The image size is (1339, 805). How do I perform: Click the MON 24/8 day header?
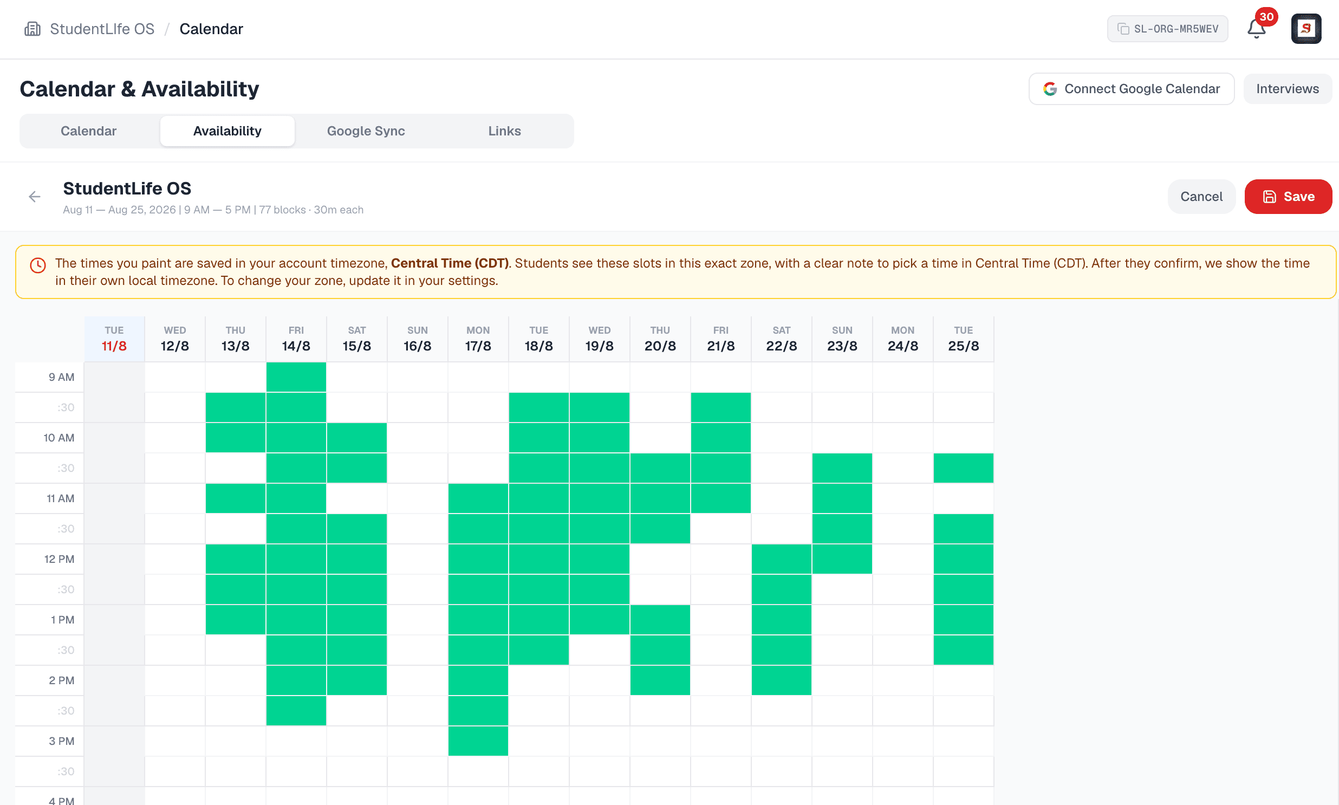point(903,339)
